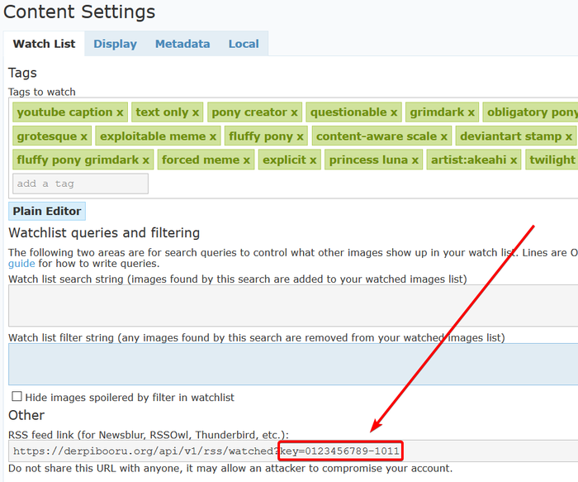The width and height of the screenshot is (578, 482).
Task: Open the query writing guide link
Action: point(21,264)
